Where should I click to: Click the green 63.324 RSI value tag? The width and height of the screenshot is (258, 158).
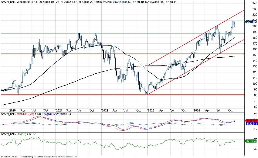pyautogui.click(x=251, y=141)
